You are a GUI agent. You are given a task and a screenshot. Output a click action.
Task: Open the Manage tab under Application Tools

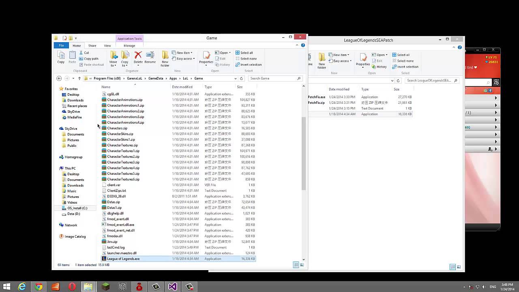(x=129, y=45)
